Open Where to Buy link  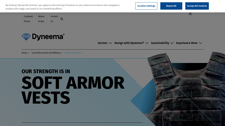(41, 19)
